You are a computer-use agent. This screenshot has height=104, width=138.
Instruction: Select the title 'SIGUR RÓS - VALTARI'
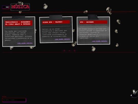[x=56, y=22]
